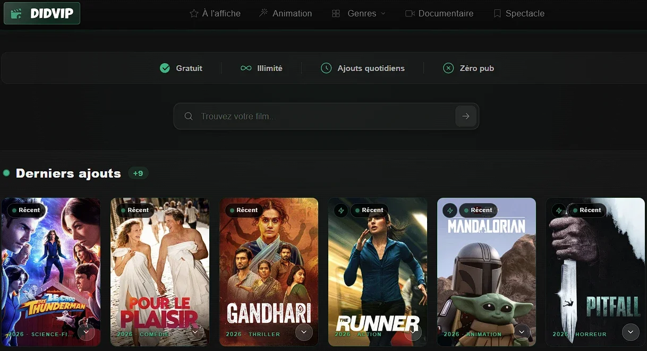Click the Récent badge on The Runner
This screenshot has width=647, height=351.
click(x=369, y=210)
